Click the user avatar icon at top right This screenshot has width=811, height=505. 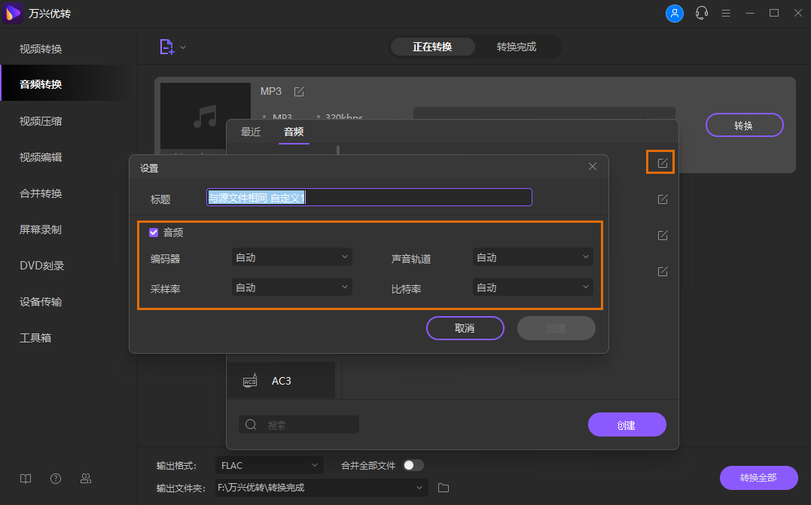(x=675, y=13)
